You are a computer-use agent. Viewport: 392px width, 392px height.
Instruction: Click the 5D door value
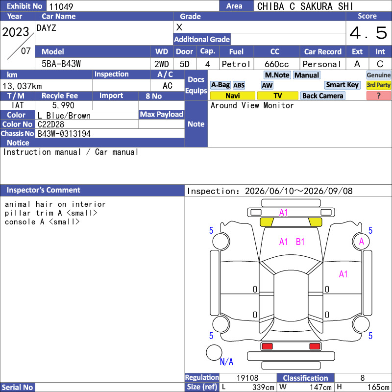[x=185, y=64]
